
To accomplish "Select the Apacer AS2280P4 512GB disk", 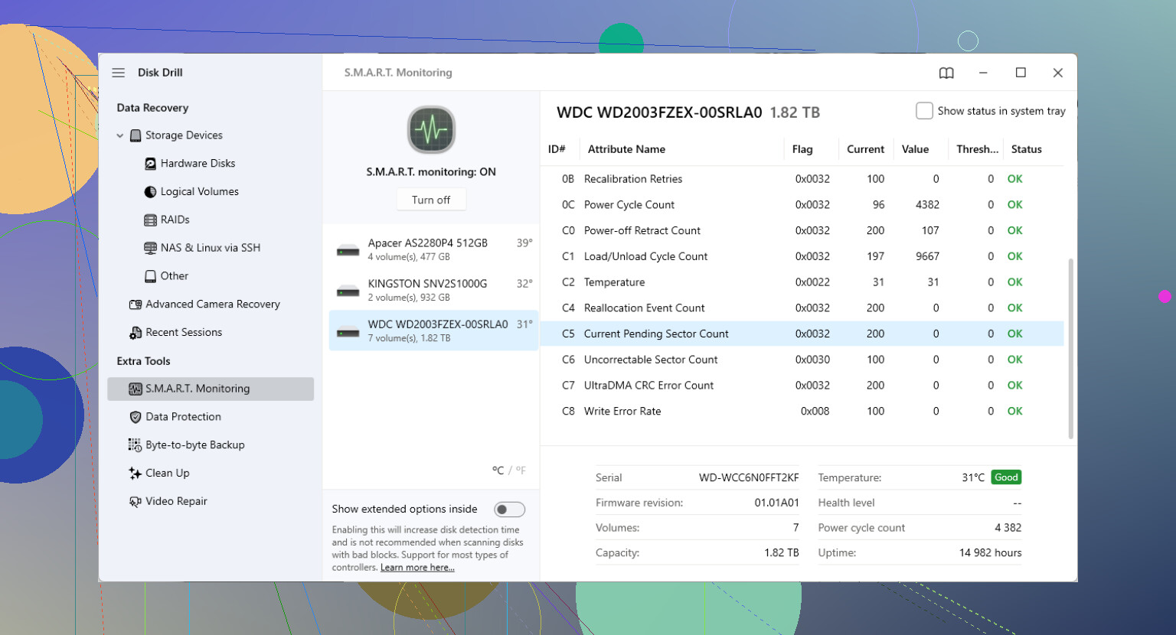I will tap(433, 249).
